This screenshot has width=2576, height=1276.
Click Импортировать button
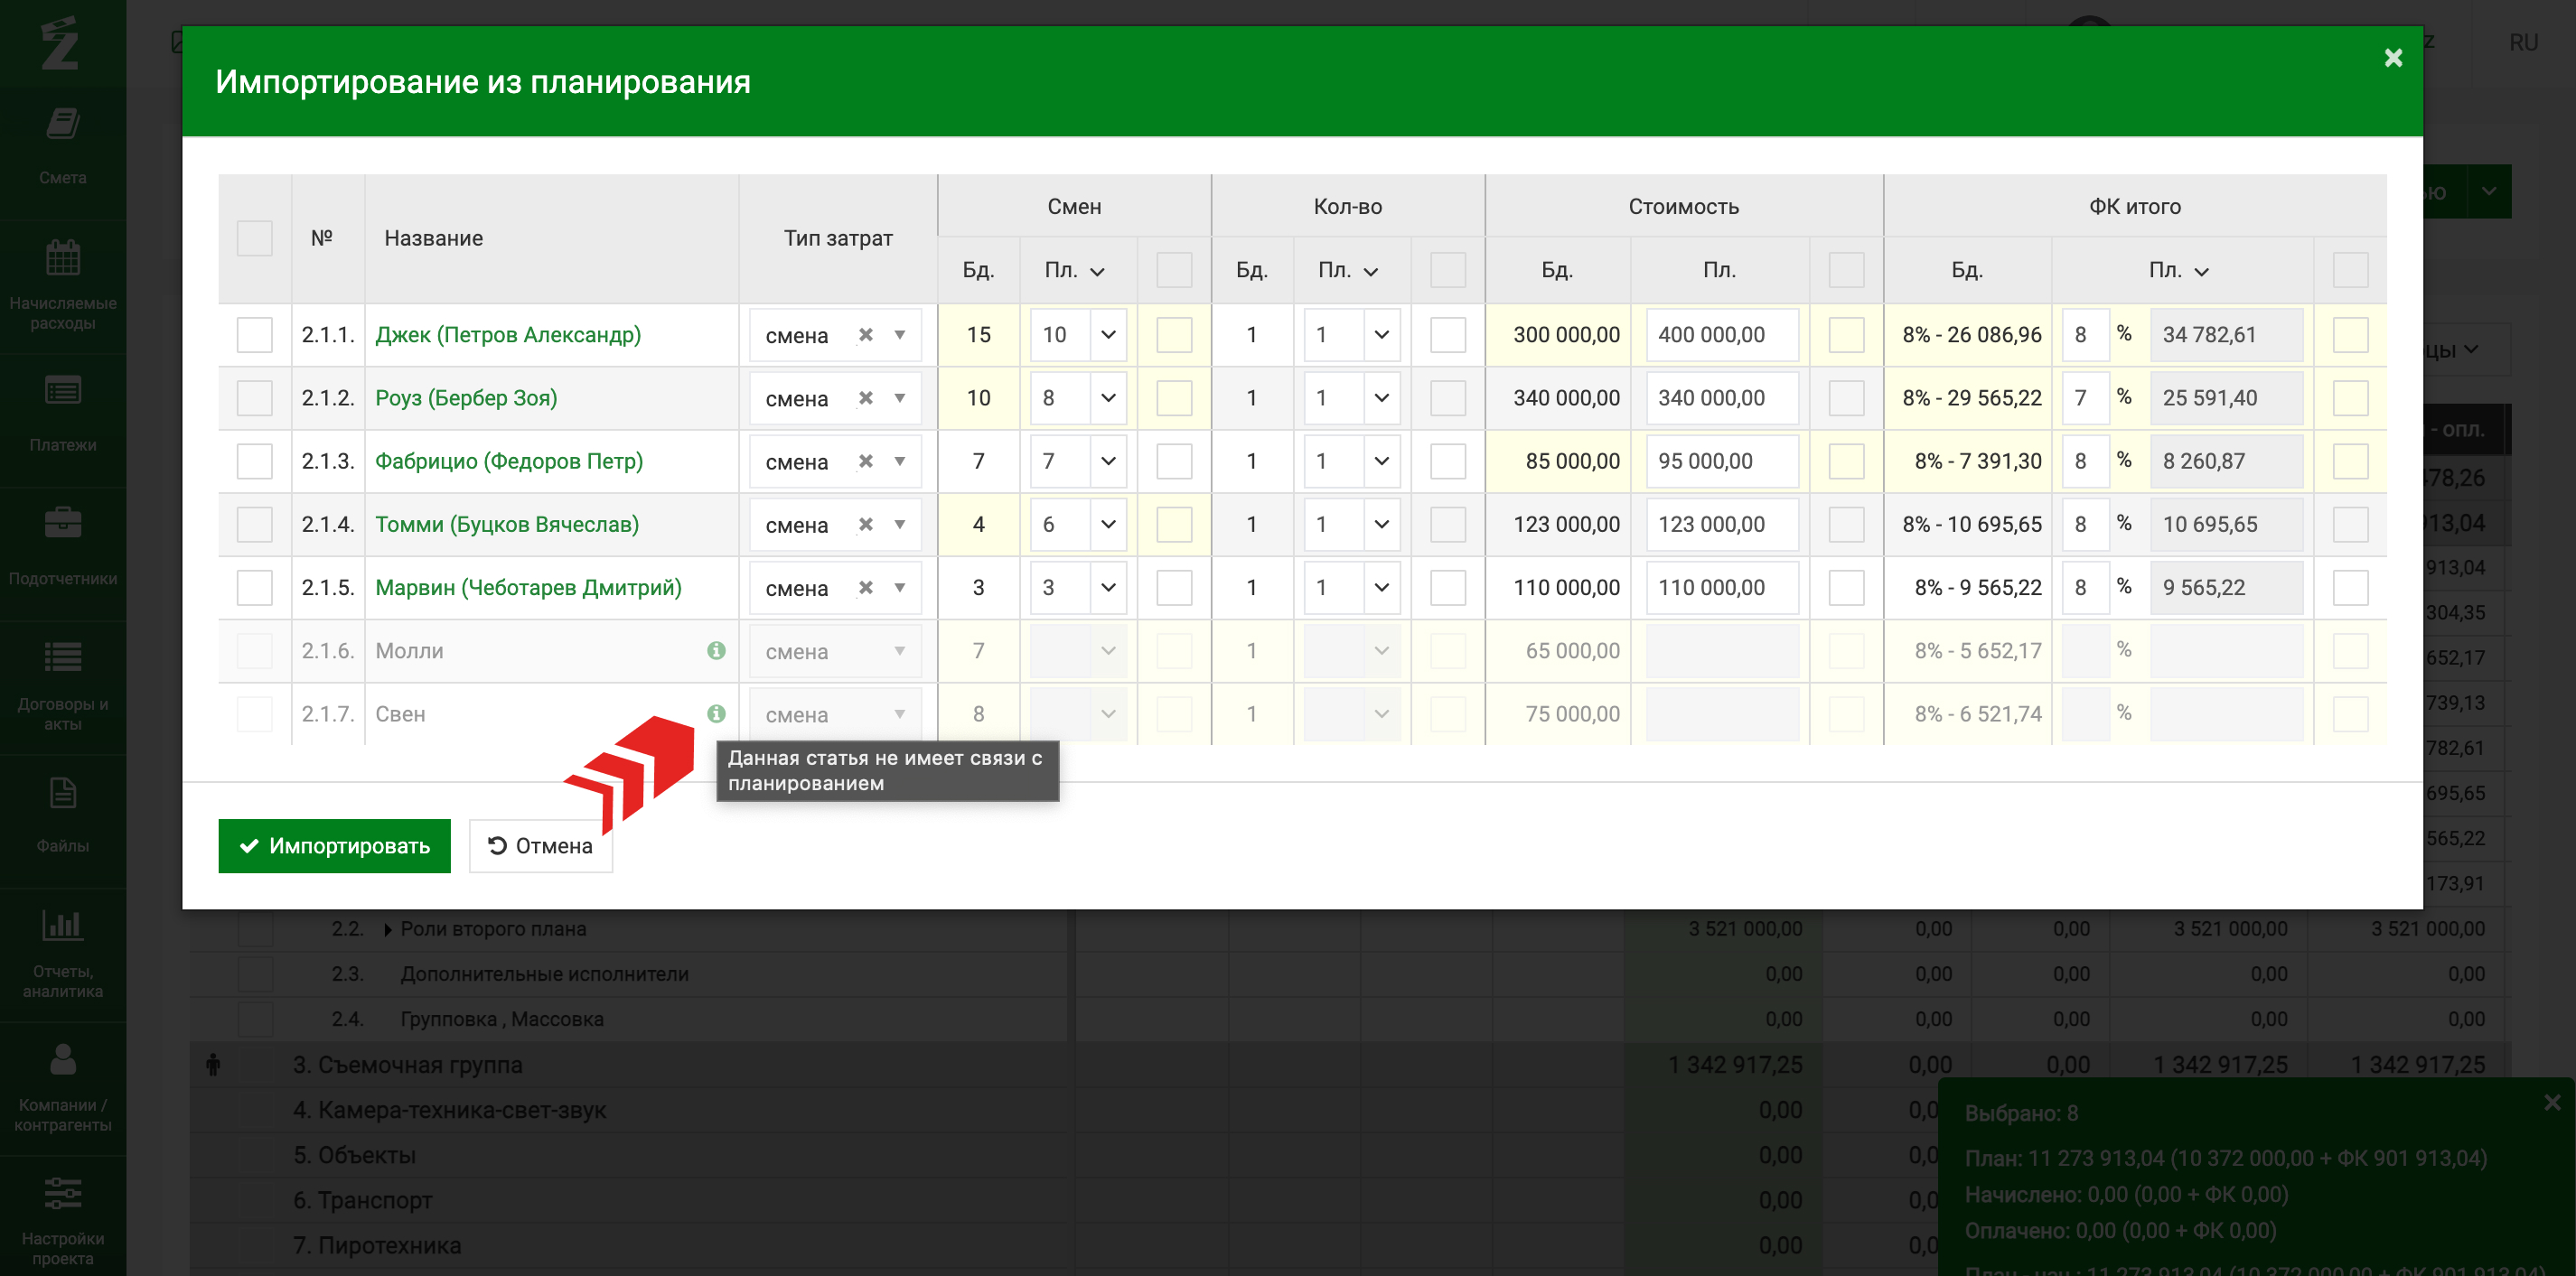tap(334, 845)
